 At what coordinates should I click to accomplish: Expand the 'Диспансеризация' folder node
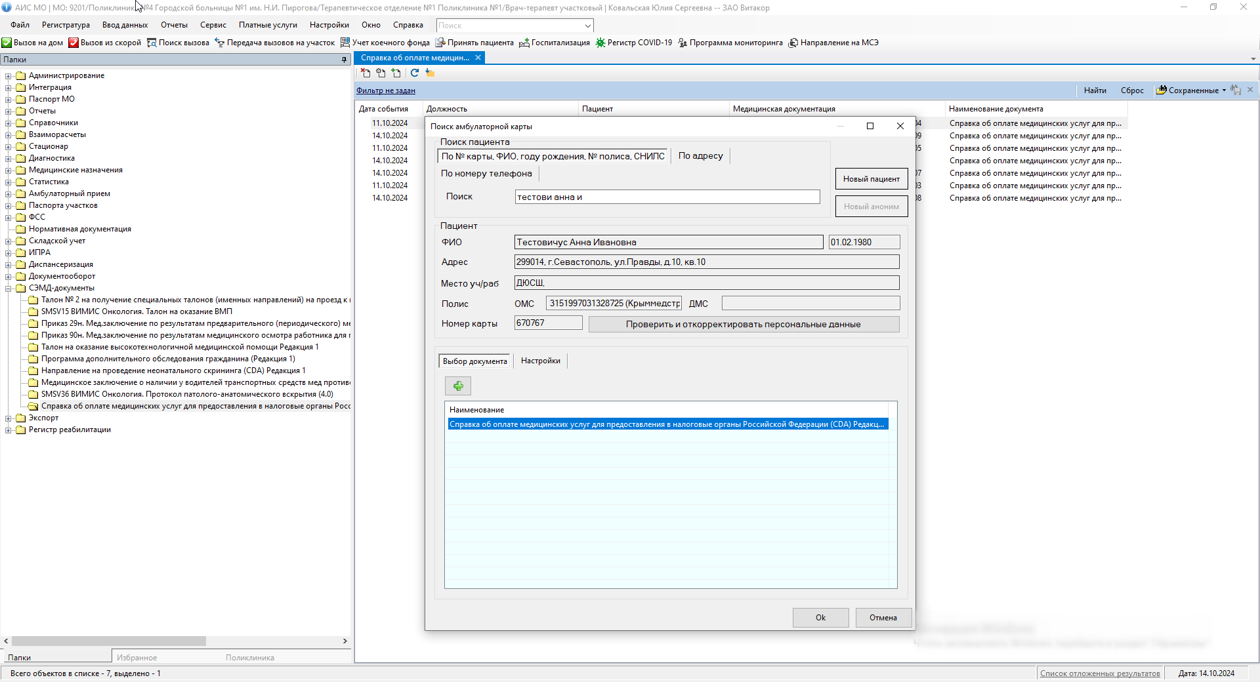coord(9,264)
